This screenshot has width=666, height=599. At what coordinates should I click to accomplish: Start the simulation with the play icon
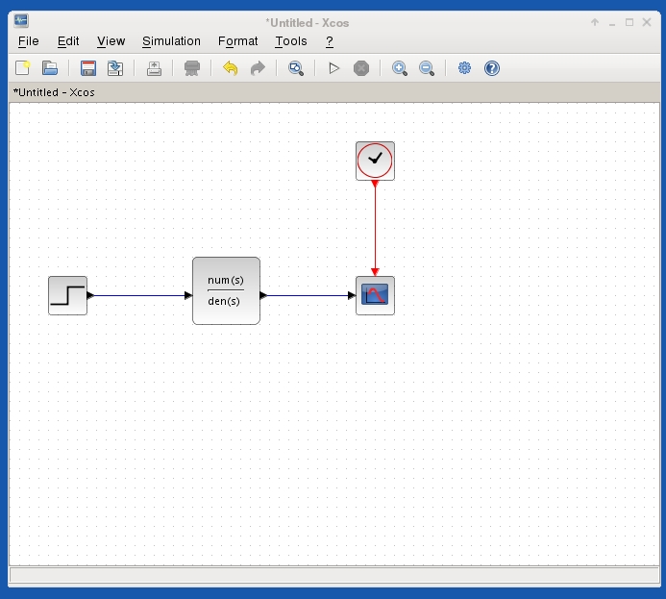click(x=333, y=68)
